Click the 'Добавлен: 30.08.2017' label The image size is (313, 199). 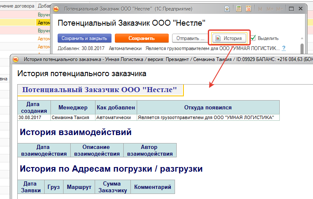click(x=81, y=48)
